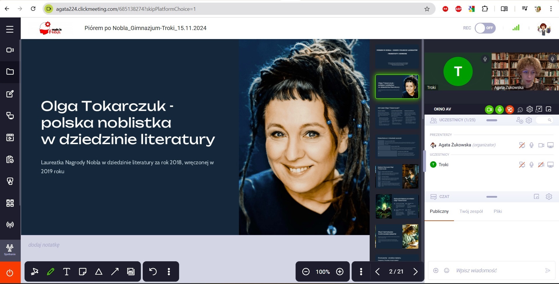Image resolution: width=559 pixels, height=284 pixels.
Task: Open the breakout rooms grid sidebar icon
Action: pyautogui.click(x=10, y=203)
